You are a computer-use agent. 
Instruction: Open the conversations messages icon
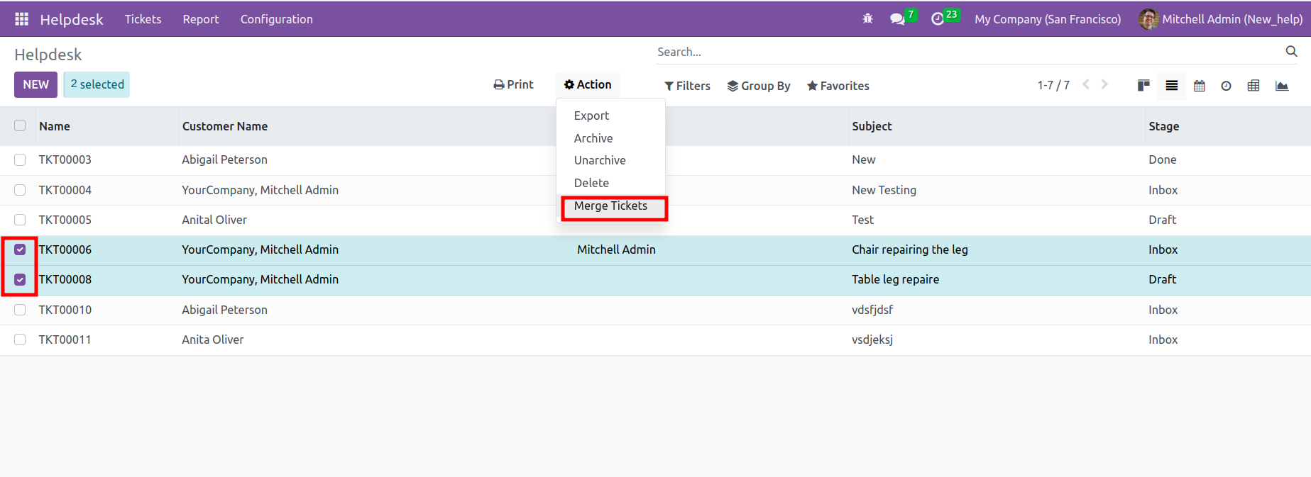[897, 19]
